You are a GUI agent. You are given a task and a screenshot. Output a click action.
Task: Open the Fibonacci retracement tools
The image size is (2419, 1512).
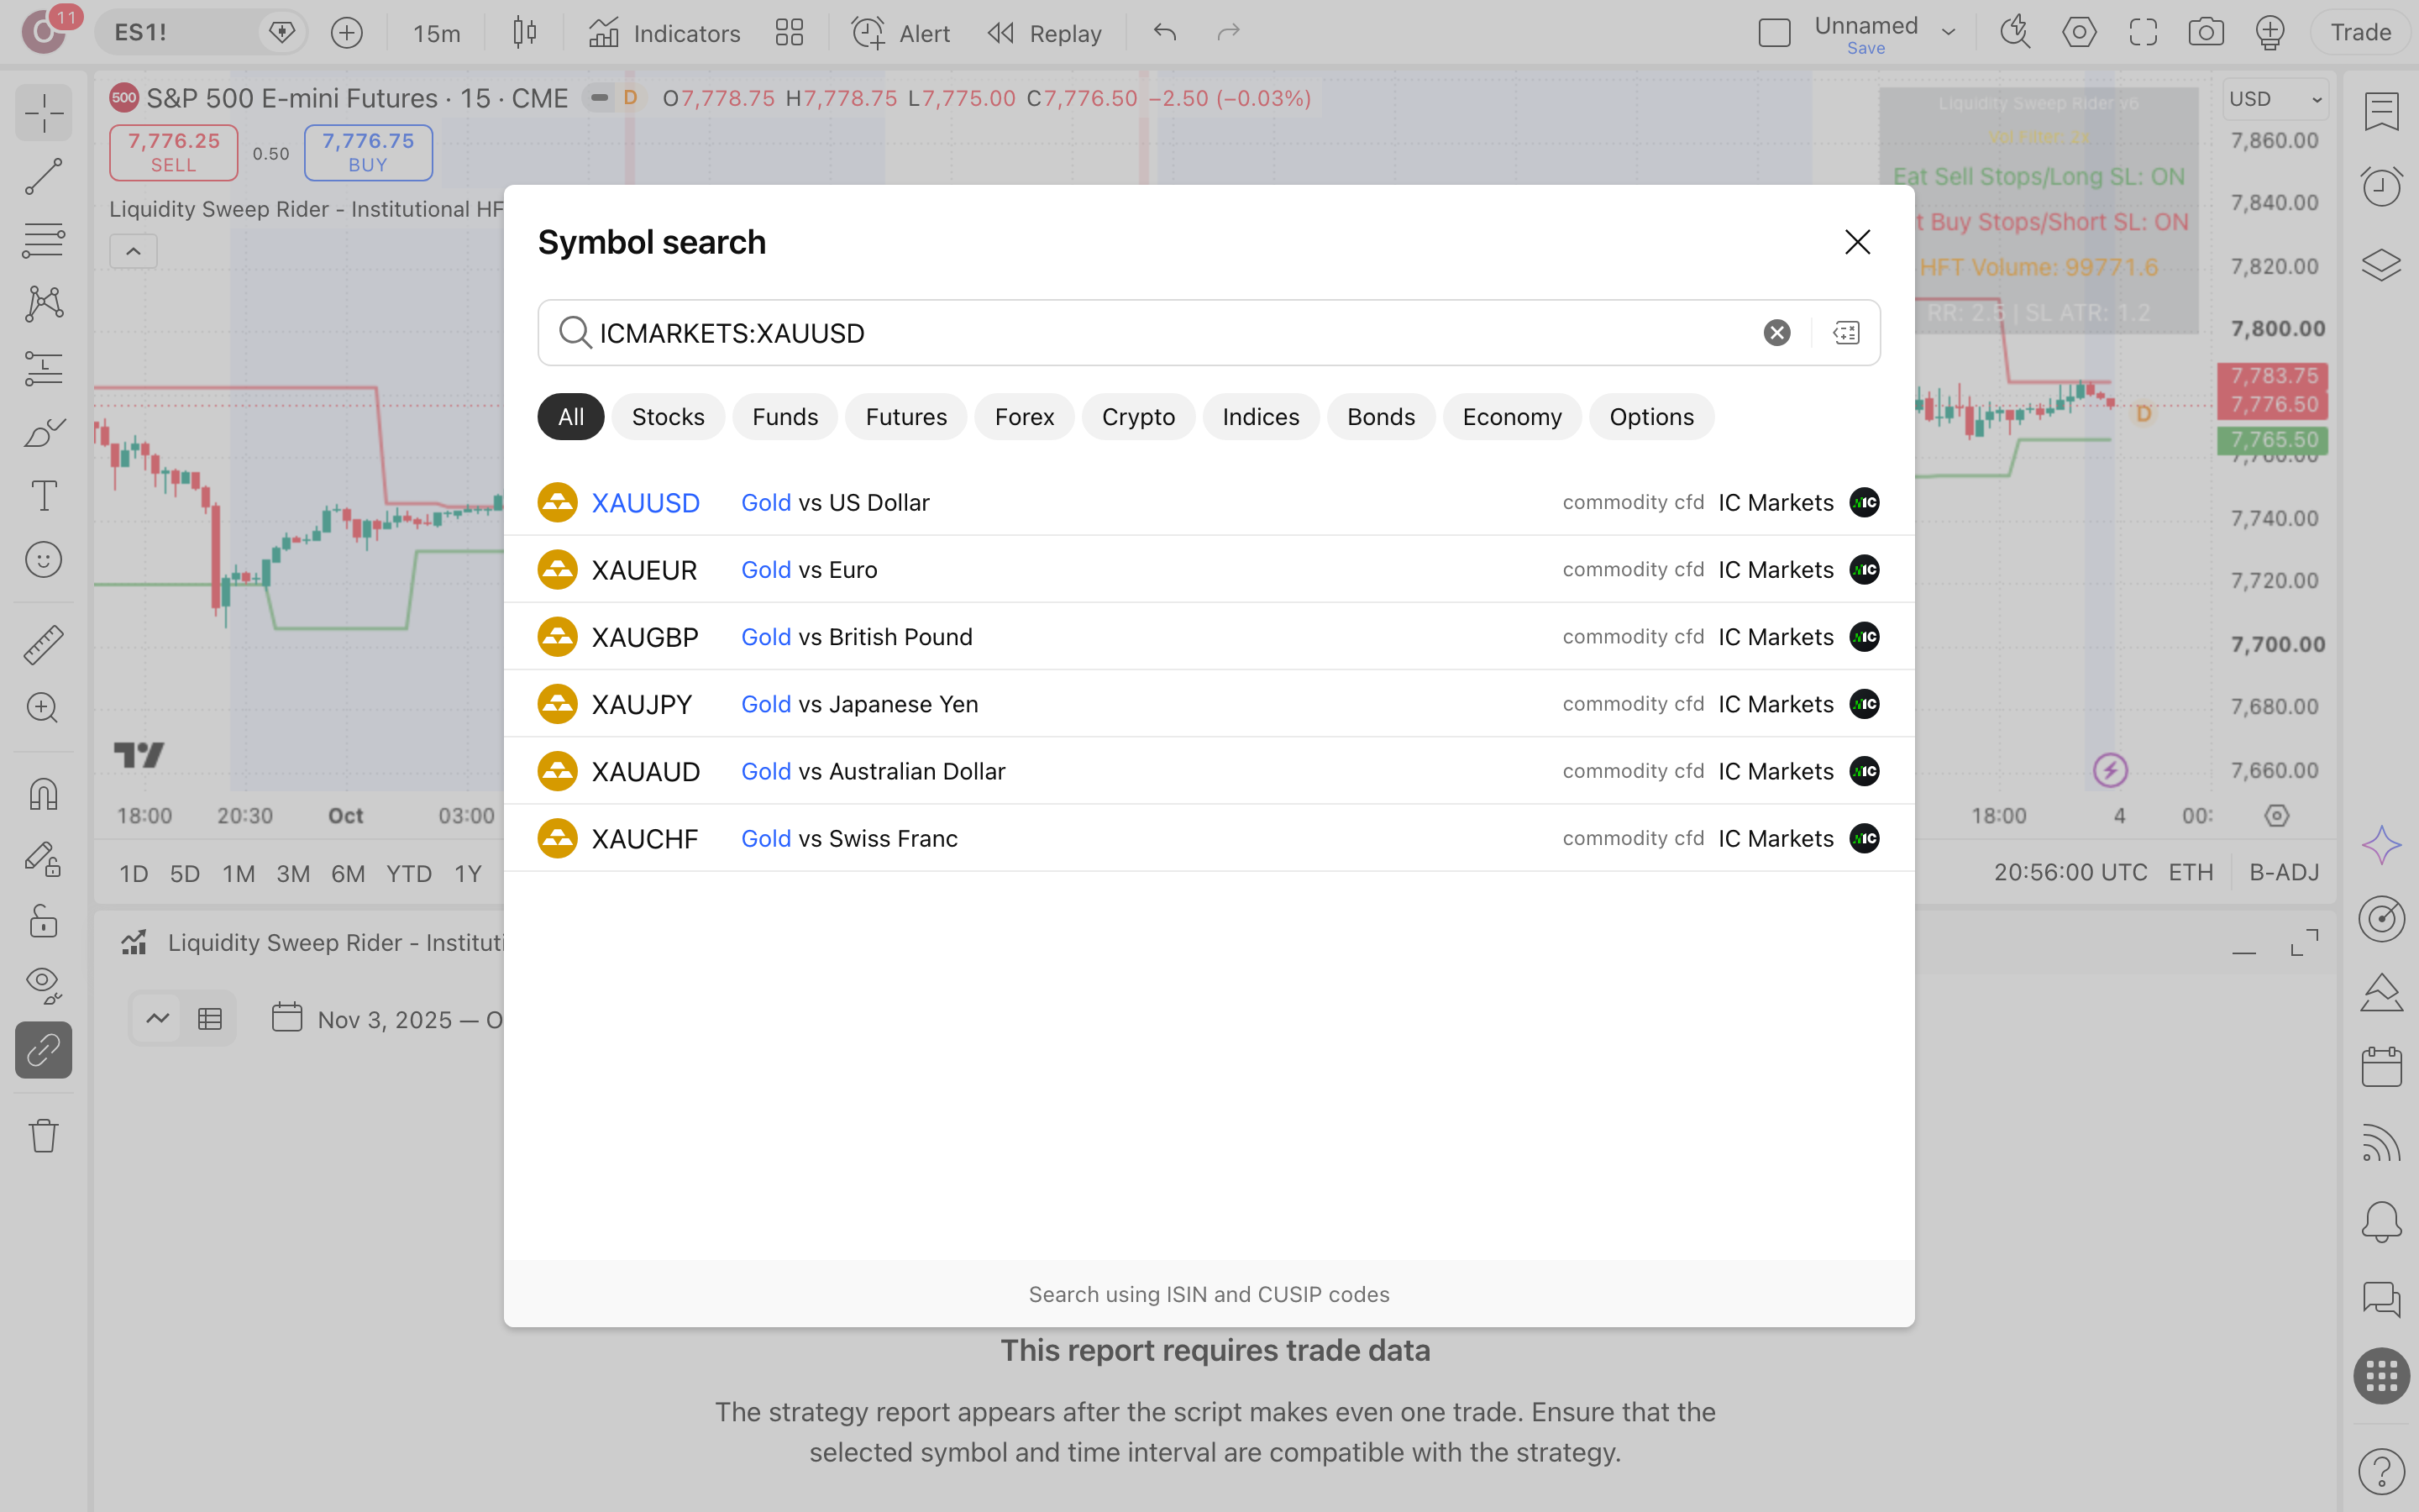[43, 241]
